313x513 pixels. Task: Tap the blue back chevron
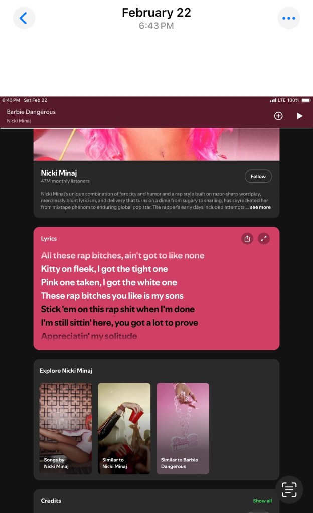[x=24, y=18]
